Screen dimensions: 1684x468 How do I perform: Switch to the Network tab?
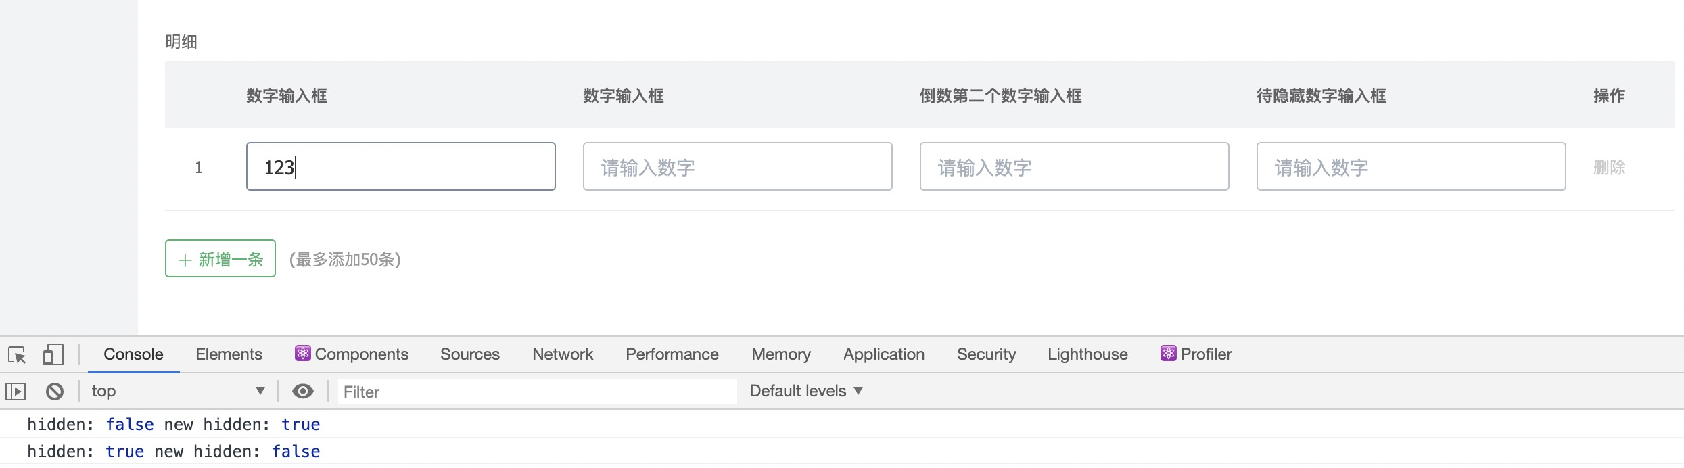pyautogui.click(x=562, y=354)
